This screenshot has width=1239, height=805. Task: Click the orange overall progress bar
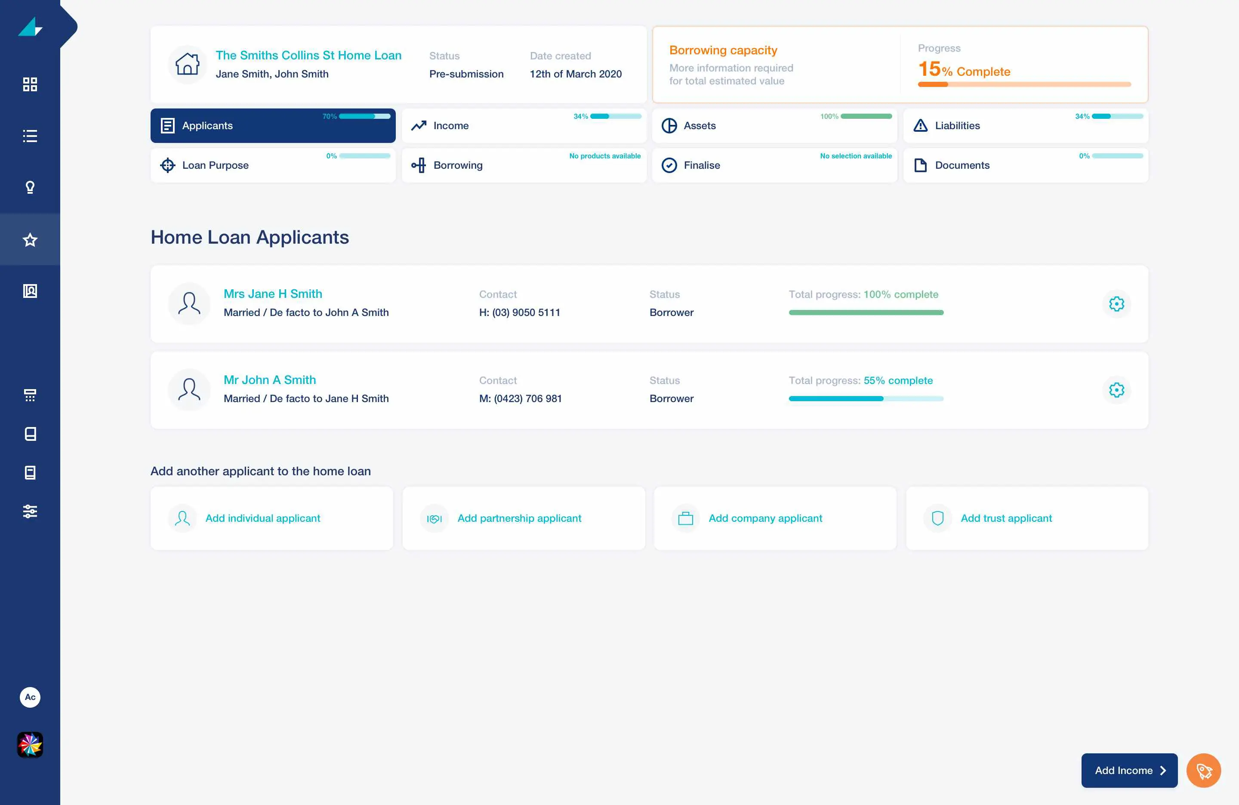click(1023, 84)
